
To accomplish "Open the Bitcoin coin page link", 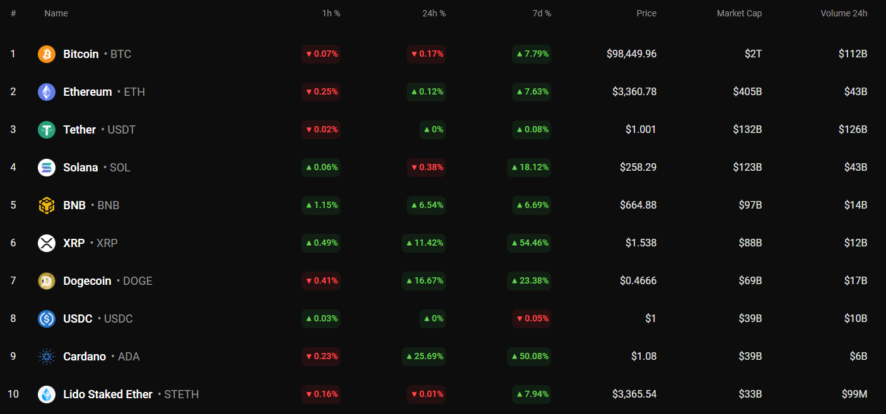I will pyautogui.click(x=81, y=54).
